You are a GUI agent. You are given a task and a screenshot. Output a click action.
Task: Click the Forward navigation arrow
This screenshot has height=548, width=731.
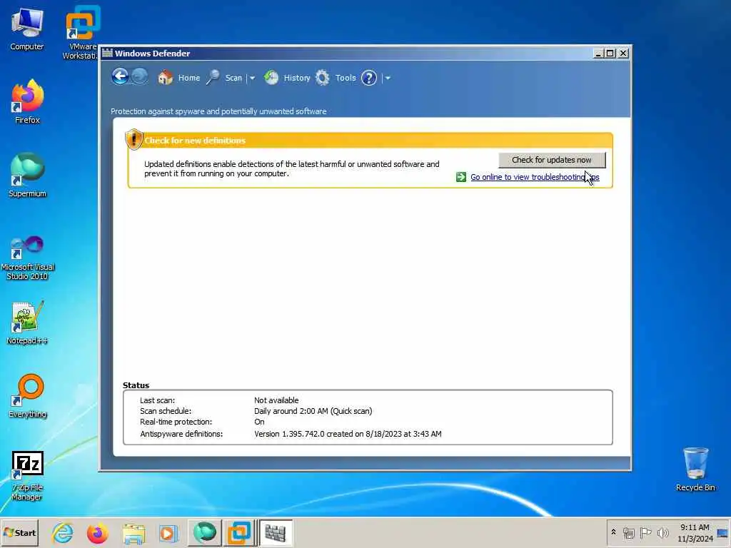[139, 76]
